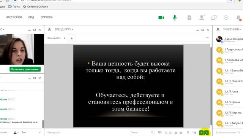Viewport: 243px width, 136px height.
Task: Open the ВИД menu
Action: click(31, 17)
